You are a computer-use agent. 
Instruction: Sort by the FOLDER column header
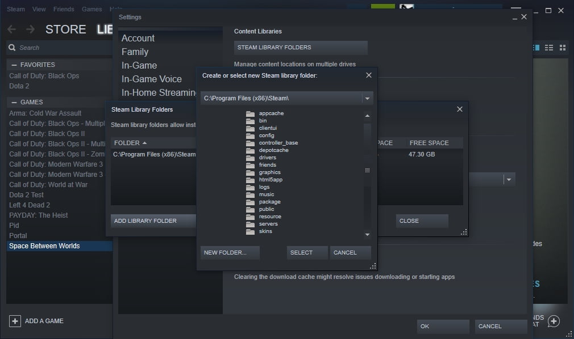click(x=130, y=143)
